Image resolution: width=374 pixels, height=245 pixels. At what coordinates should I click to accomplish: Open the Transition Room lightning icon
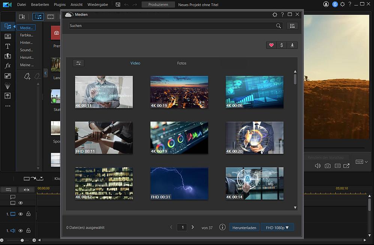[7, 56]
